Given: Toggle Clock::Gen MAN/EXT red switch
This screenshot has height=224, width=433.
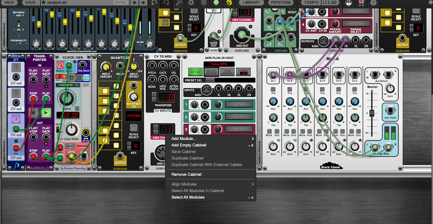Looking at the screenshot, I should (61, 76).
